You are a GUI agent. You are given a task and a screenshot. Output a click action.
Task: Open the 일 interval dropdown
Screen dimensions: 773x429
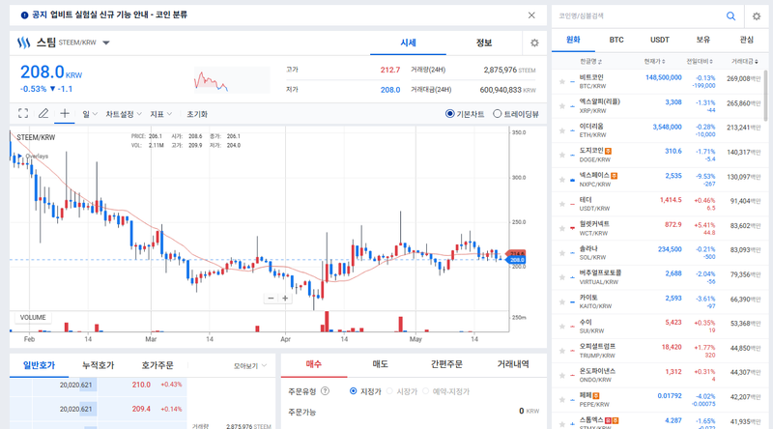point(90,114)
